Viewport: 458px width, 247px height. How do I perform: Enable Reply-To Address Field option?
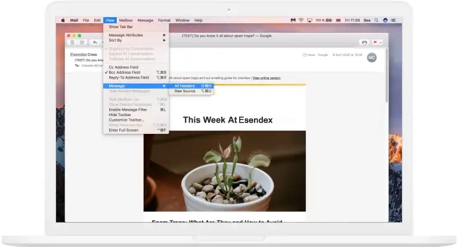point(136,77)
